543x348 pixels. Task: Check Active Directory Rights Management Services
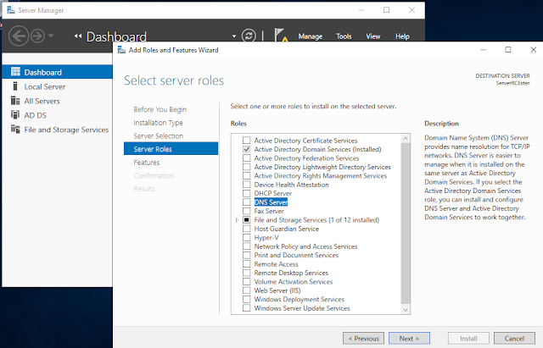point(247,175)
